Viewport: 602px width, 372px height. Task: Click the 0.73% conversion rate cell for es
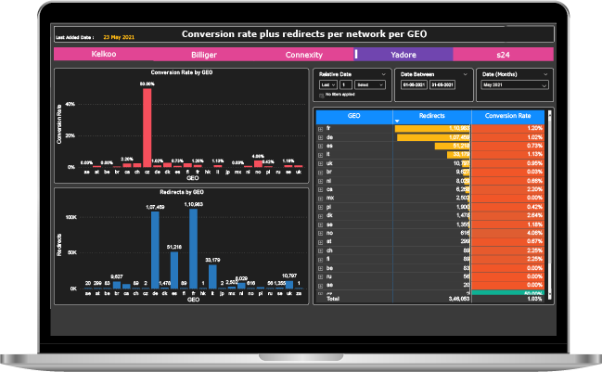click(x=508, y=146)
